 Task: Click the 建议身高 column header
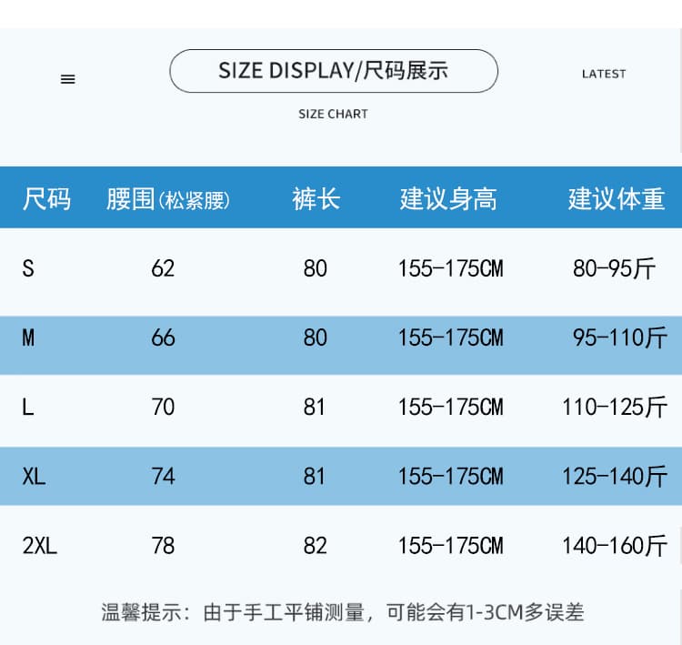[x=448, y=199]
